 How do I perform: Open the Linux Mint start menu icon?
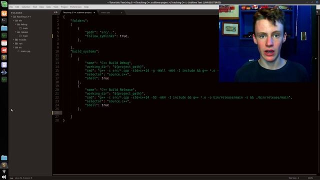point(4,4)
